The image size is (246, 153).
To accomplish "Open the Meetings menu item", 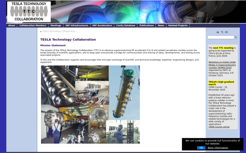I will point(56,25).
